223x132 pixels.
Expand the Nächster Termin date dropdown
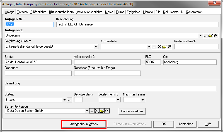coord(142,100)
